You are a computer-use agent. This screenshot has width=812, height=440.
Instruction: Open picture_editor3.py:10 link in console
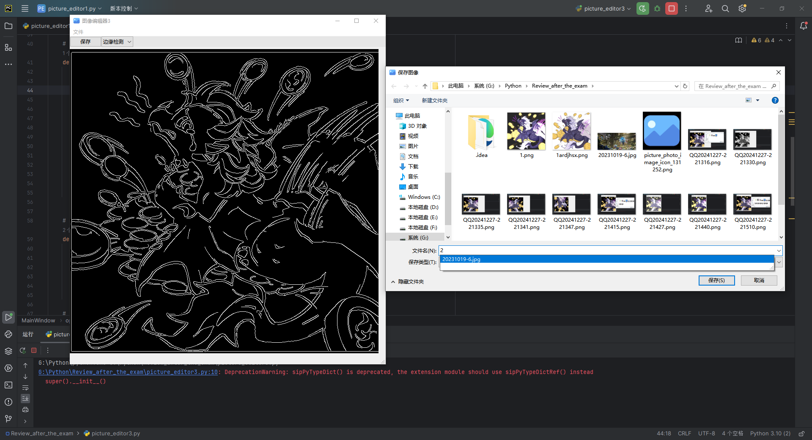point(128,372)
